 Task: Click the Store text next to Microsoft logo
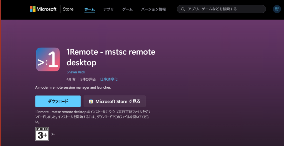coord(68,9)
